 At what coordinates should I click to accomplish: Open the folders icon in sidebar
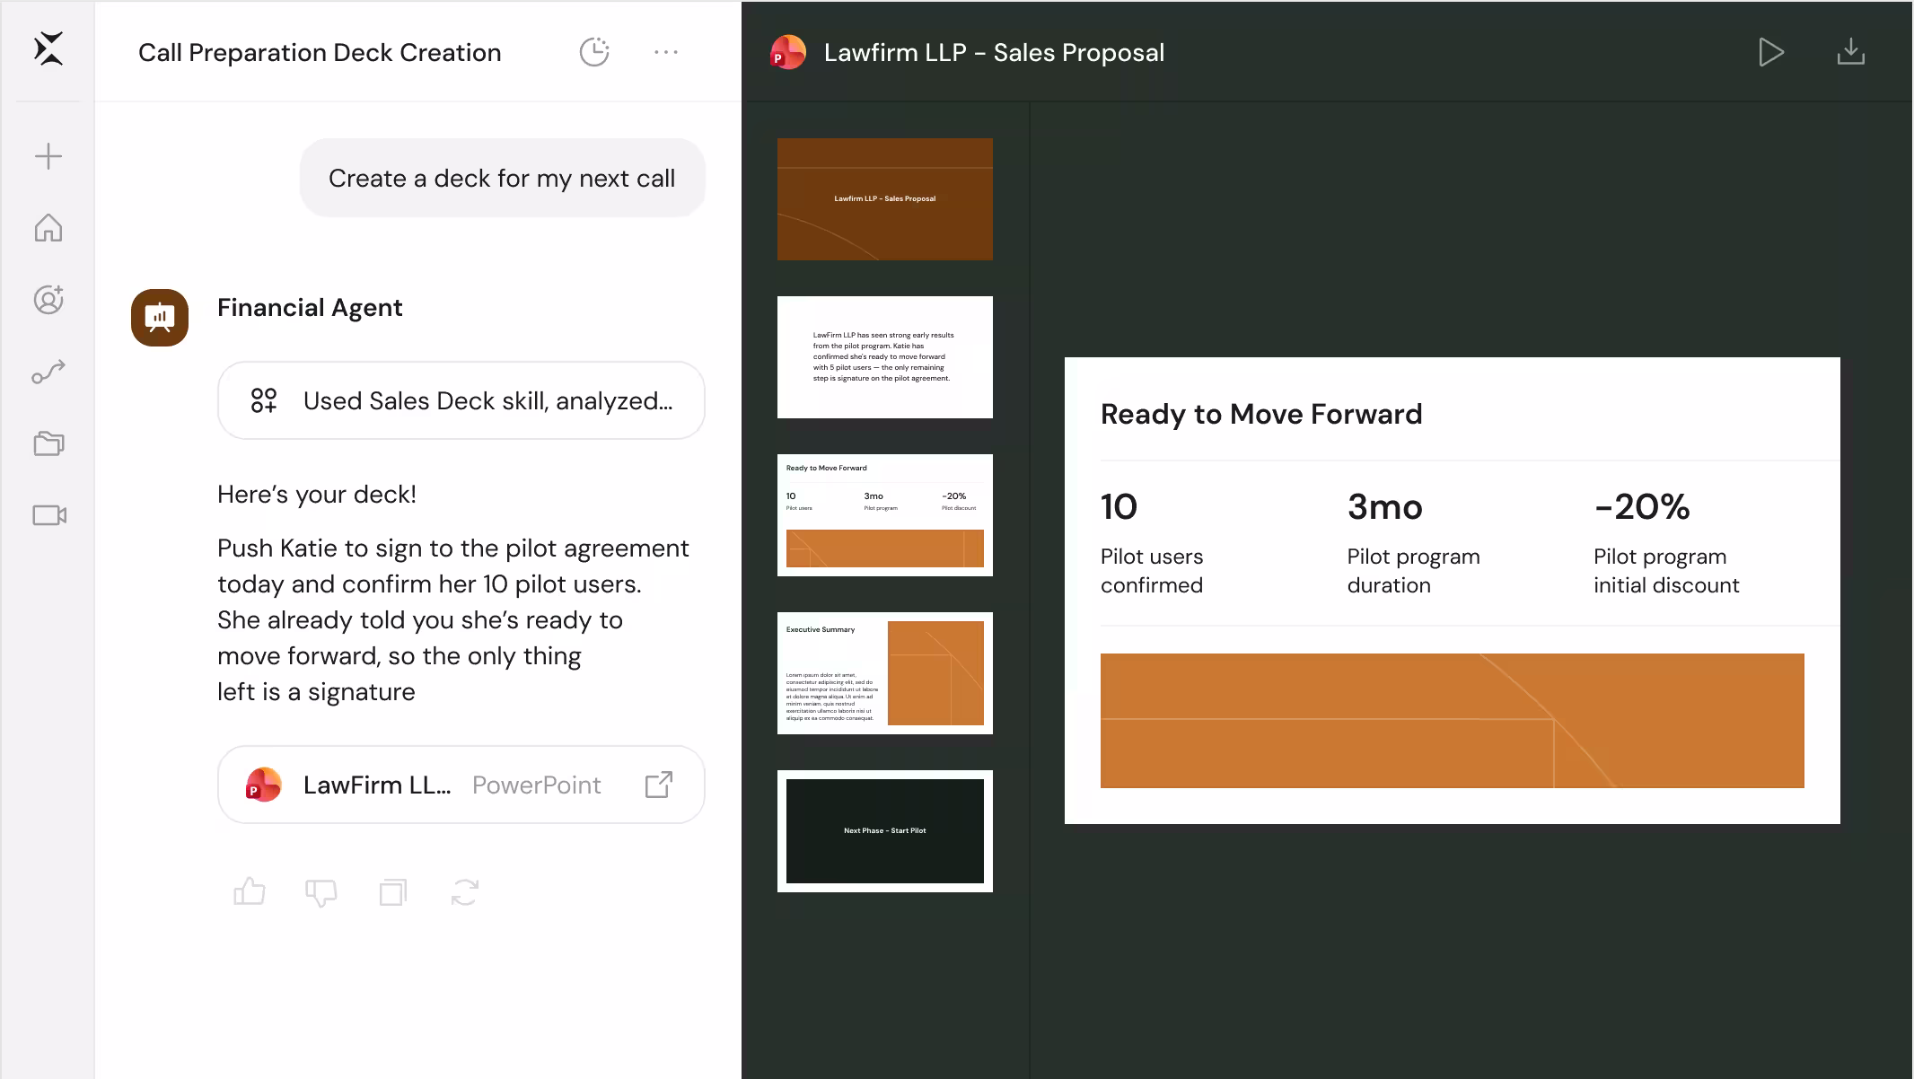click(48, 443)
